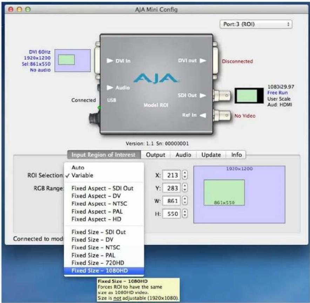This screenshot has height=303, width=310.
Task: Close the AJA Mini Config window
Action: coord(11,9)
